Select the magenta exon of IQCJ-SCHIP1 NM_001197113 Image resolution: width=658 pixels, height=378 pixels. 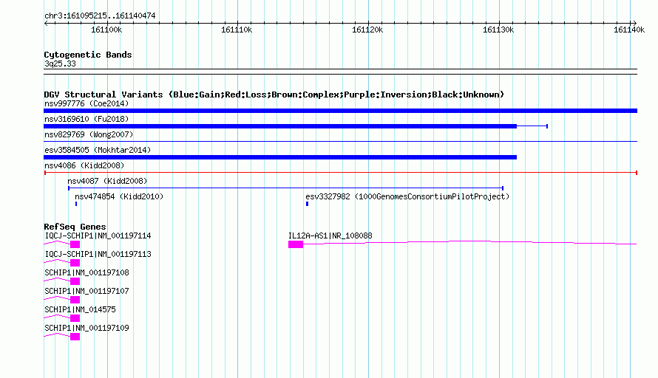(75, 263)
